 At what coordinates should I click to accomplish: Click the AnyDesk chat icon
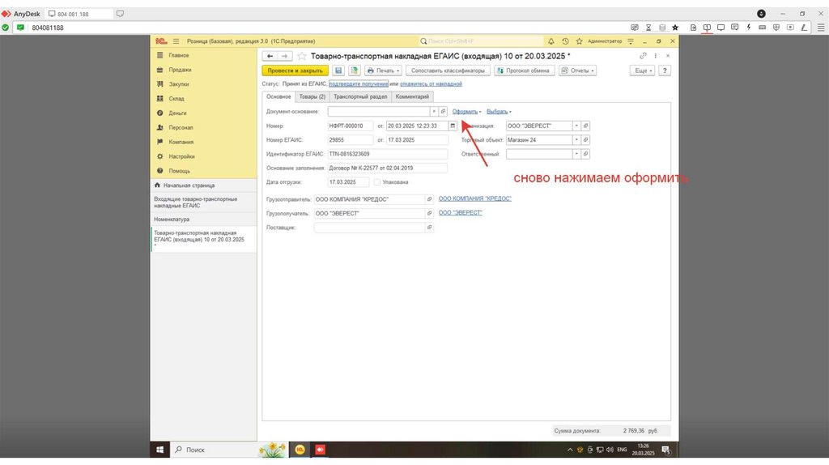tap(734, 28)
